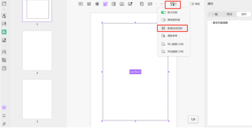Choose 表单自动识别 from the menu

click(172, 28)
